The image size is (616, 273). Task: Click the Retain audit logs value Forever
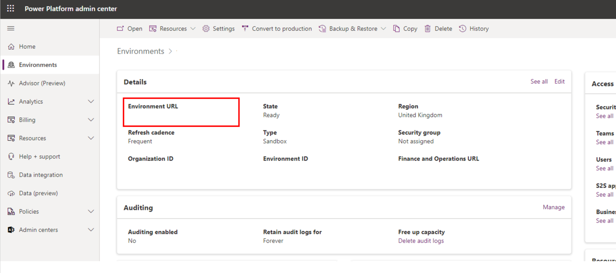tap(274, 241)
